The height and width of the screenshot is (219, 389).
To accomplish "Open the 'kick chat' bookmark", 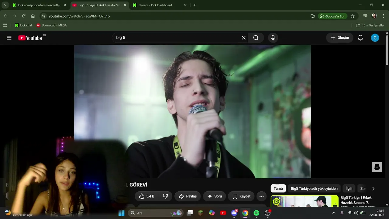I will tap(23, 25).
